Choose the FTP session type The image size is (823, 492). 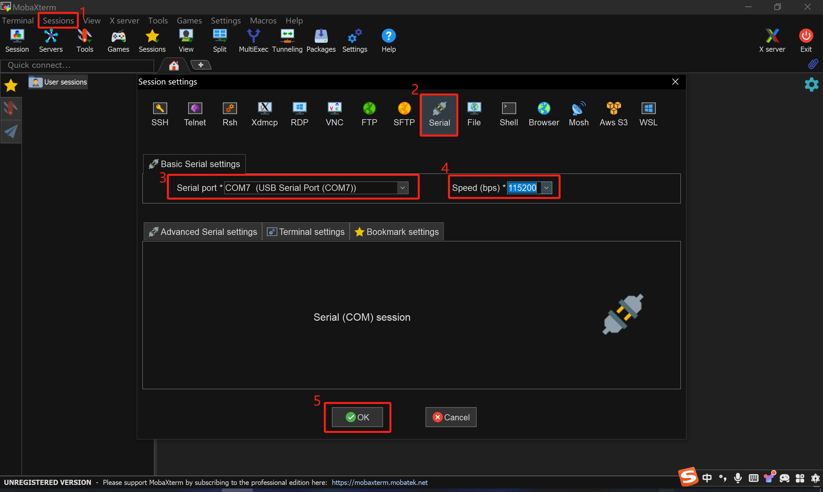pyautogui.click(x=369, y=114)
